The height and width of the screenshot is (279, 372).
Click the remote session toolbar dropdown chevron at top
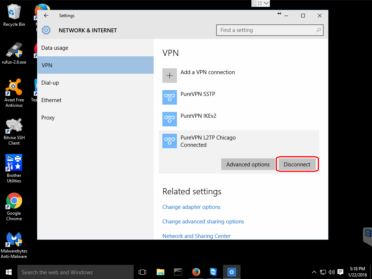click(x=266, y=3)
